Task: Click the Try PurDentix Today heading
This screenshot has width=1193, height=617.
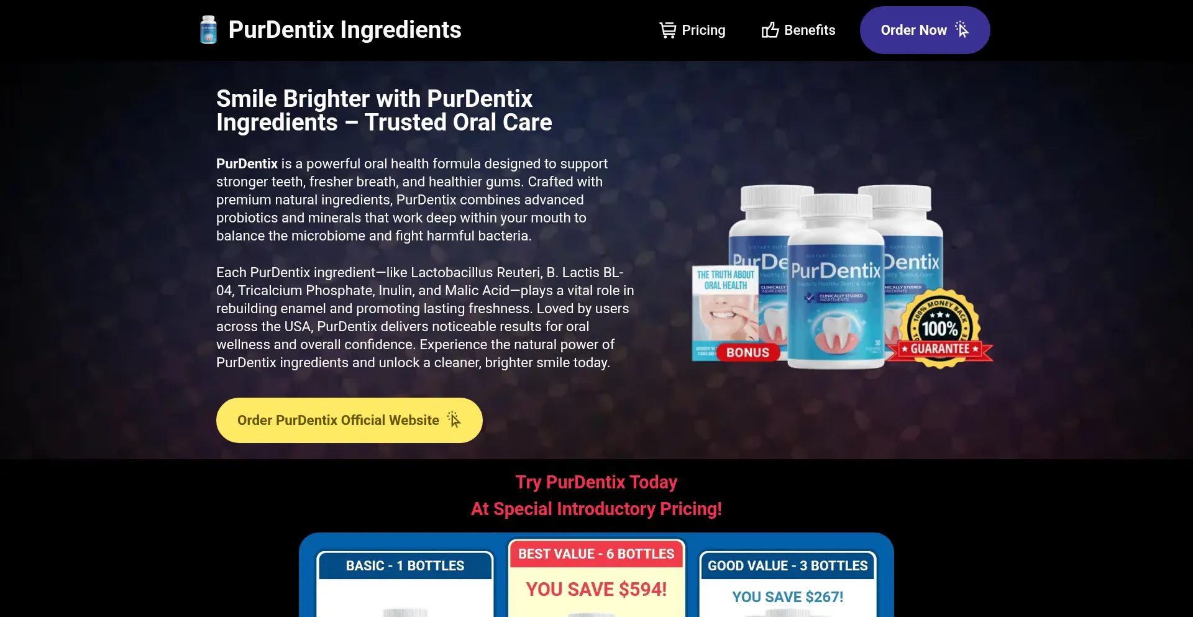Action: pos(596,482)
